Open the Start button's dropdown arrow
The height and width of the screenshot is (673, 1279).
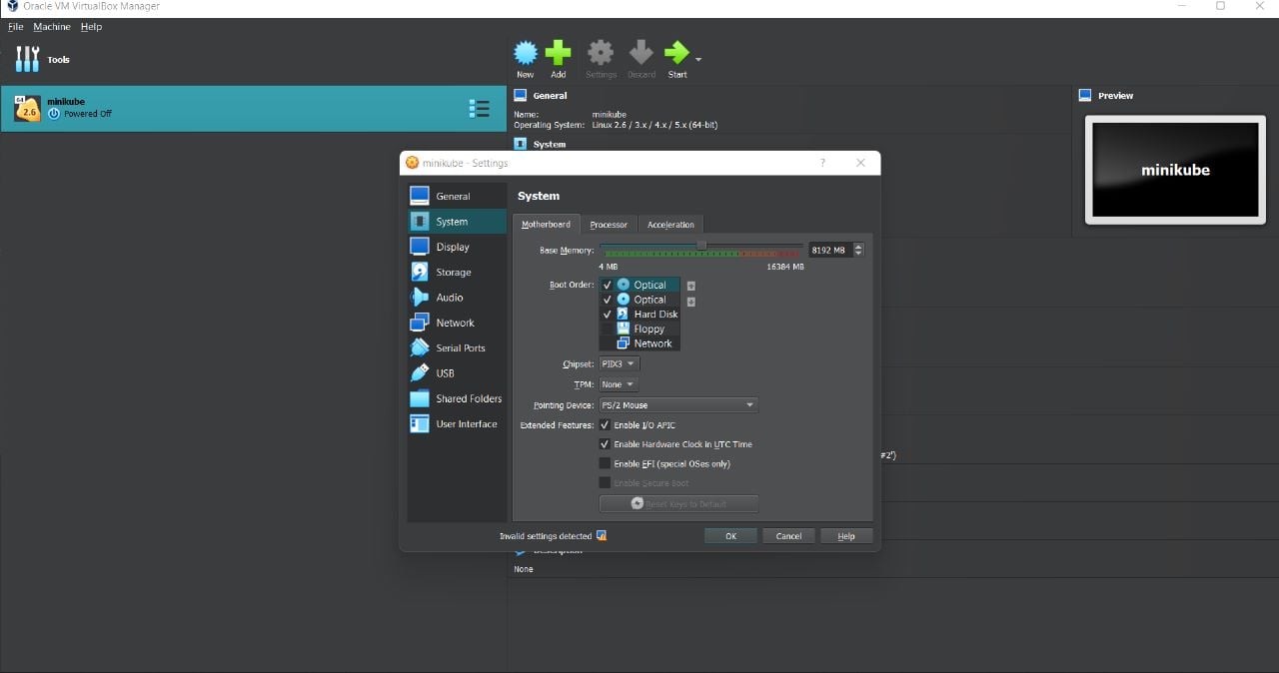pyautogui.click(x=698, y=60)
